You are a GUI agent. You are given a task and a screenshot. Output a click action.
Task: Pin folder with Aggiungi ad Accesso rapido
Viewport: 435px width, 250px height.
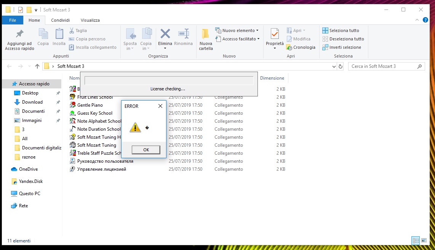point(19,40)
